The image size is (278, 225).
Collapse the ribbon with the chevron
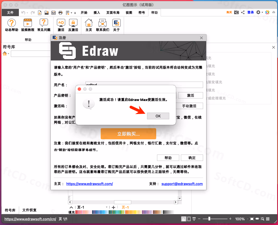[274, 12]
